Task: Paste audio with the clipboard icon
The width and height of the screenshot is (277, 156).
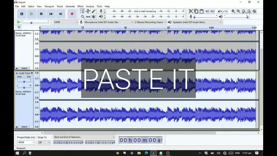Action: point(202,11)
